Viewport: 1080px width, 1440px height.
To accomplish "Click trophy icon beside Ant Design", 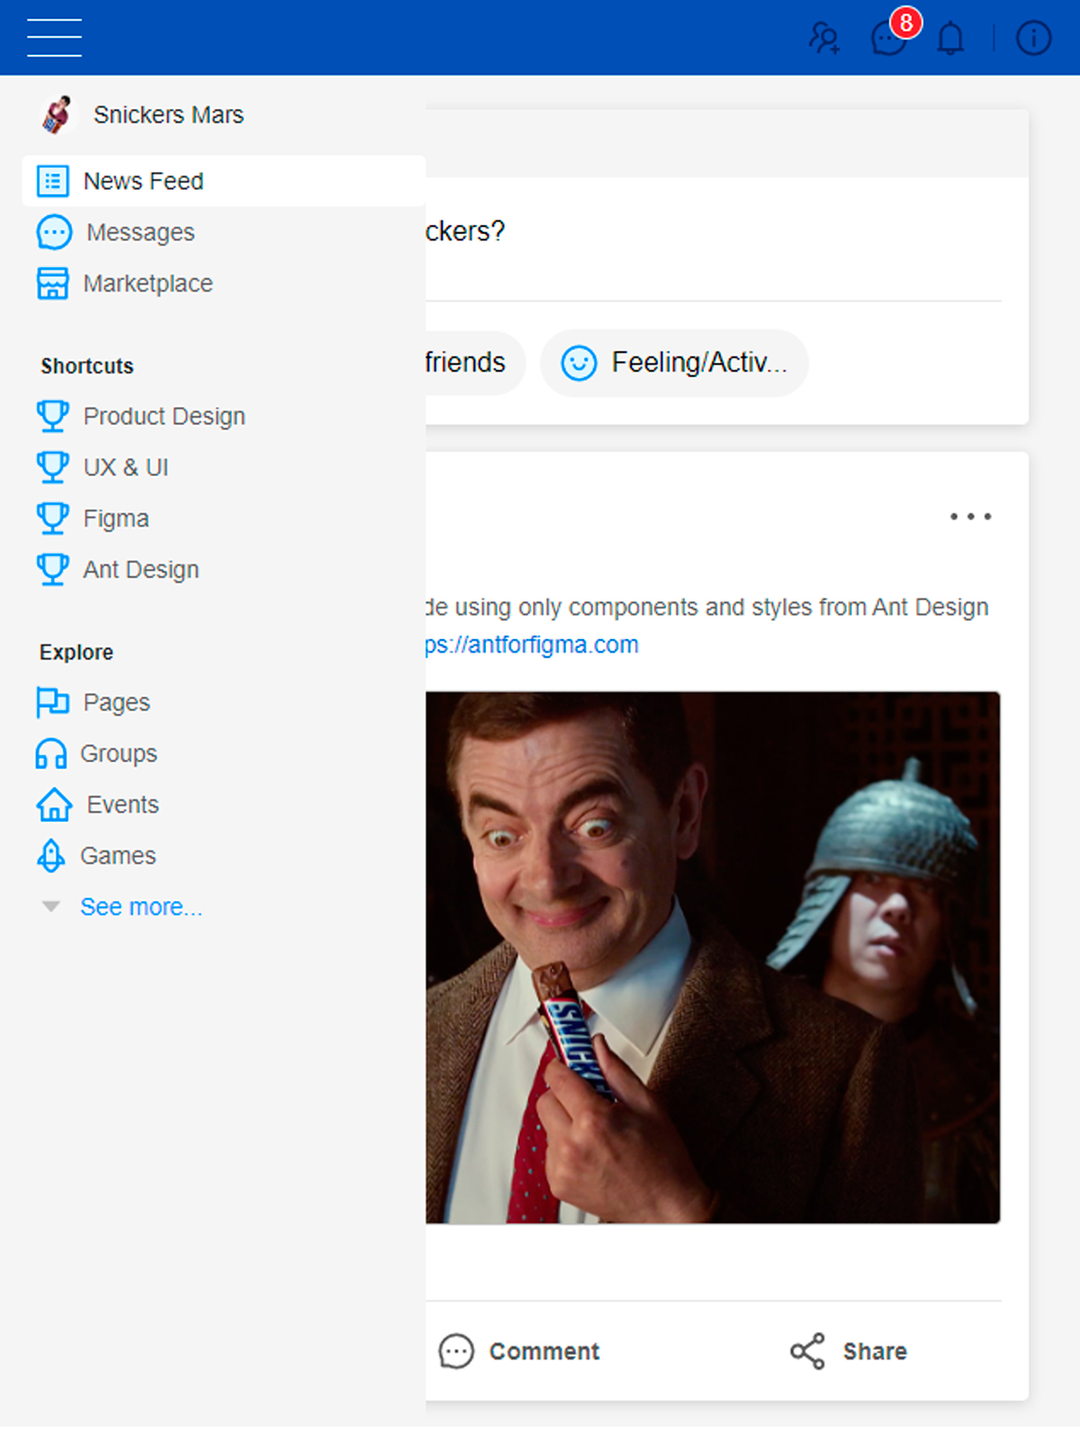I will (x=52, y=570).
